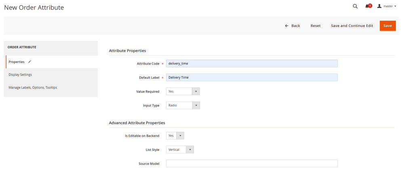
Task: Open the search magnifier icon
Action: point(355,6)
